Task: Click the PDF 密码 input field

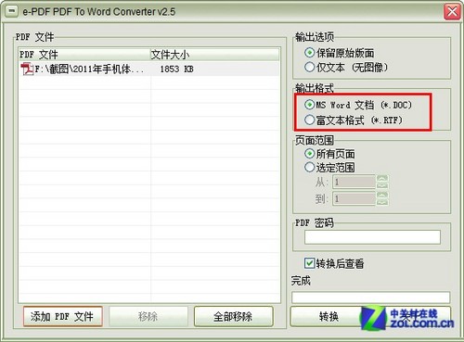Action: coord(372,237)
